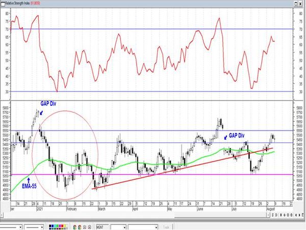Pick the black swatch in the color palette
The width and height of the screenshot is (306, 230).
tap(50, 226)
